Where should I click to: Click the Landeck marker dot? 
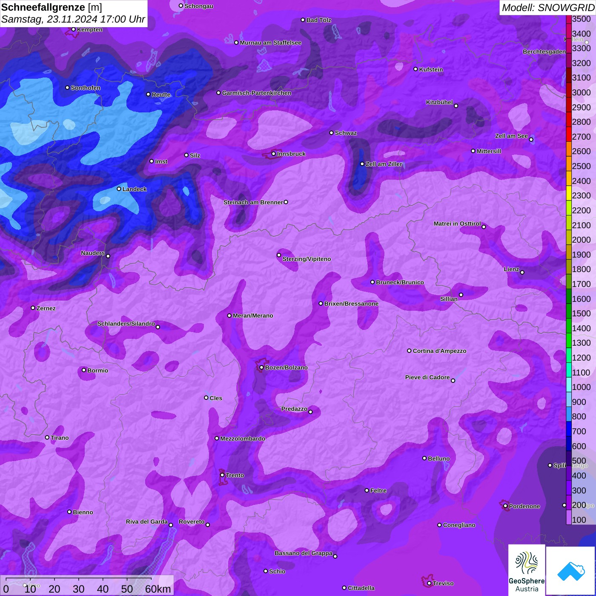tap(119, 189)
